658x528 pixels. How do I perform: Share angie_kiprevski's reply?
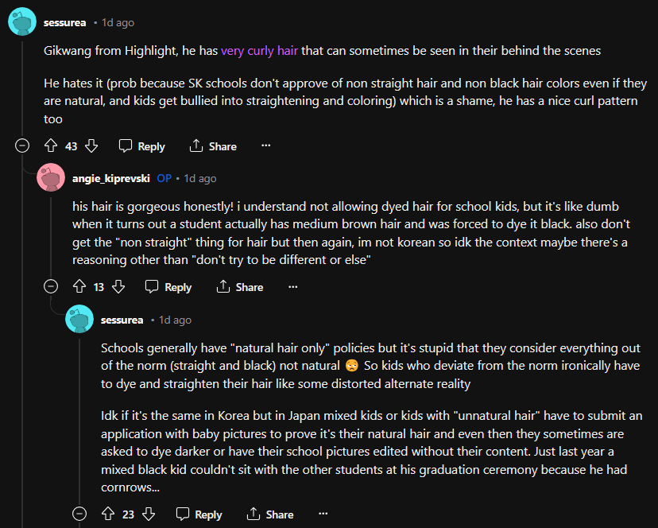pyautogui.click(x=240, y=287)
